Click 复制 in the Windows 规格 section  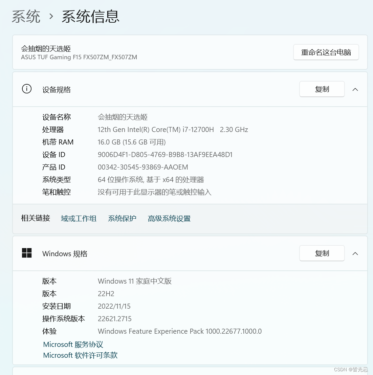point(322,253)
